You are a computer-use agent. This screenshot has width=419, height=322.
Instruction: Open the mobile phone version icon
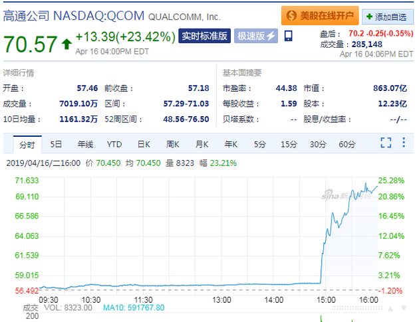pyautogui.click(x=289, y=36)
